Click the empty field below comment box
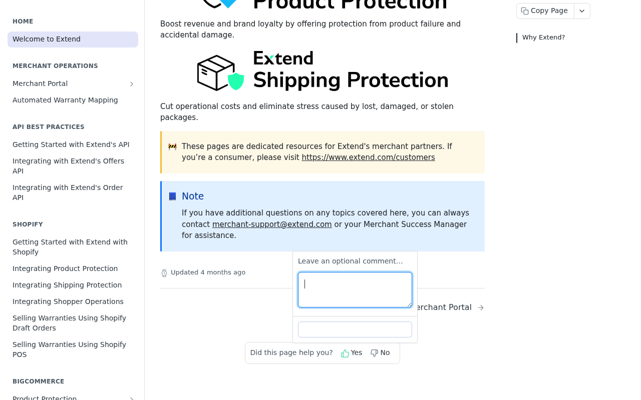The image size is (641, 400). coord(355,329)
